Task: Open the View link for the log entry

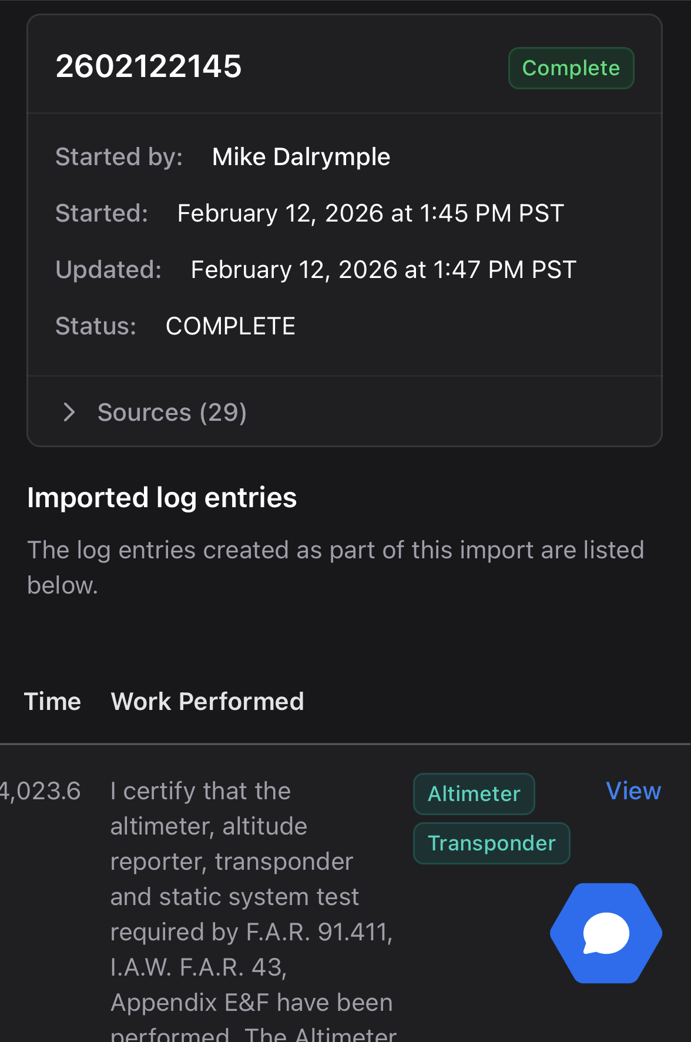Action: [x=633, y=791]
